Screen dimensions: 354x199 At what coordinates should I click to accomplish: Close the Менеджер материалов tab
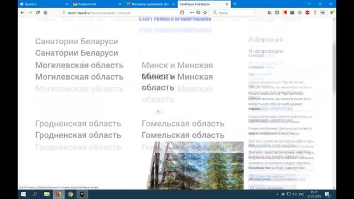tap(173, 4)
